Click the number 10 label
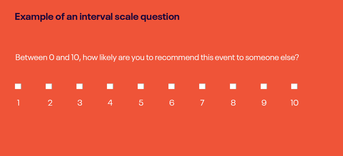The width and height of the screenshot is (343, 156). 295,103
